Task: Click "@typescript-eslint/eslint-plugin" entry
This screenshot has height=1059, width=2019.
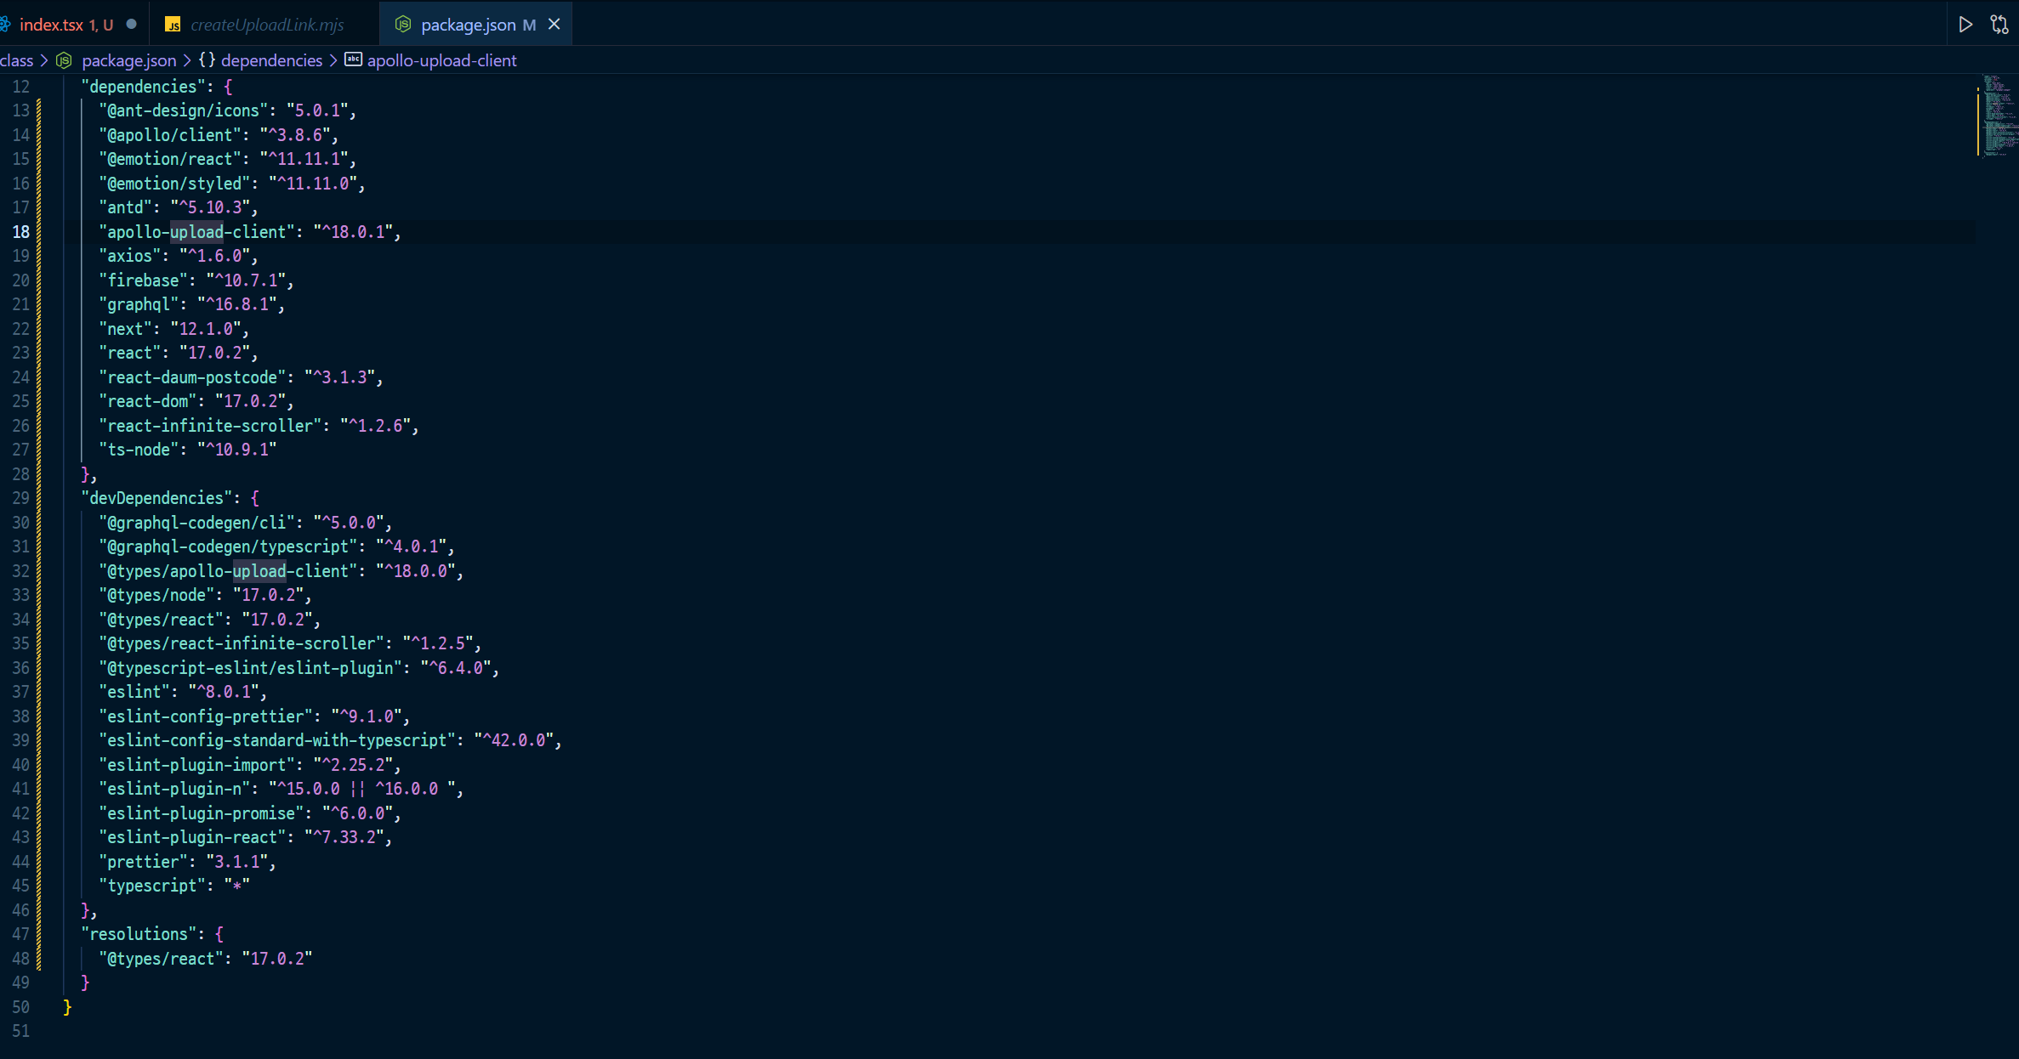Action: point(251,668)
